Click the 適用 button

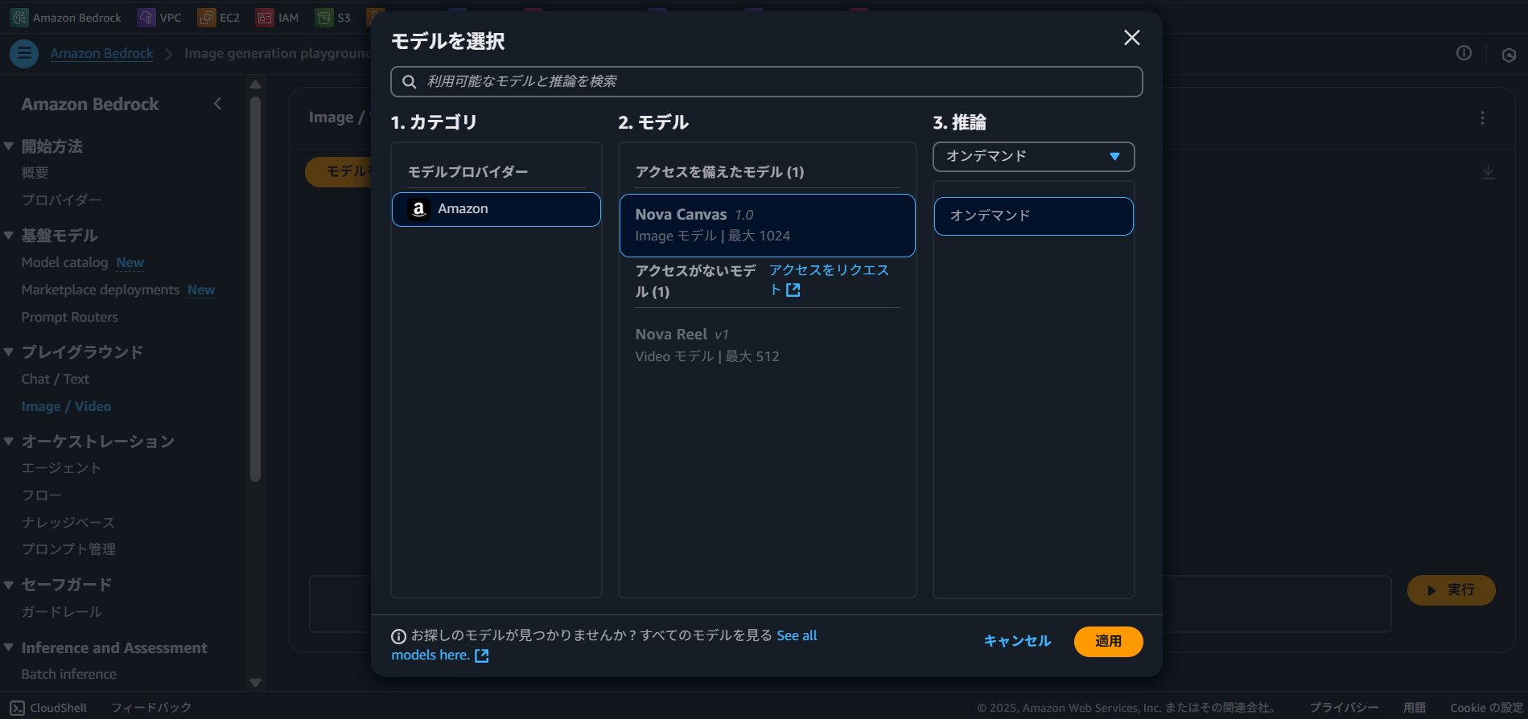click(x=1108, y=641)
